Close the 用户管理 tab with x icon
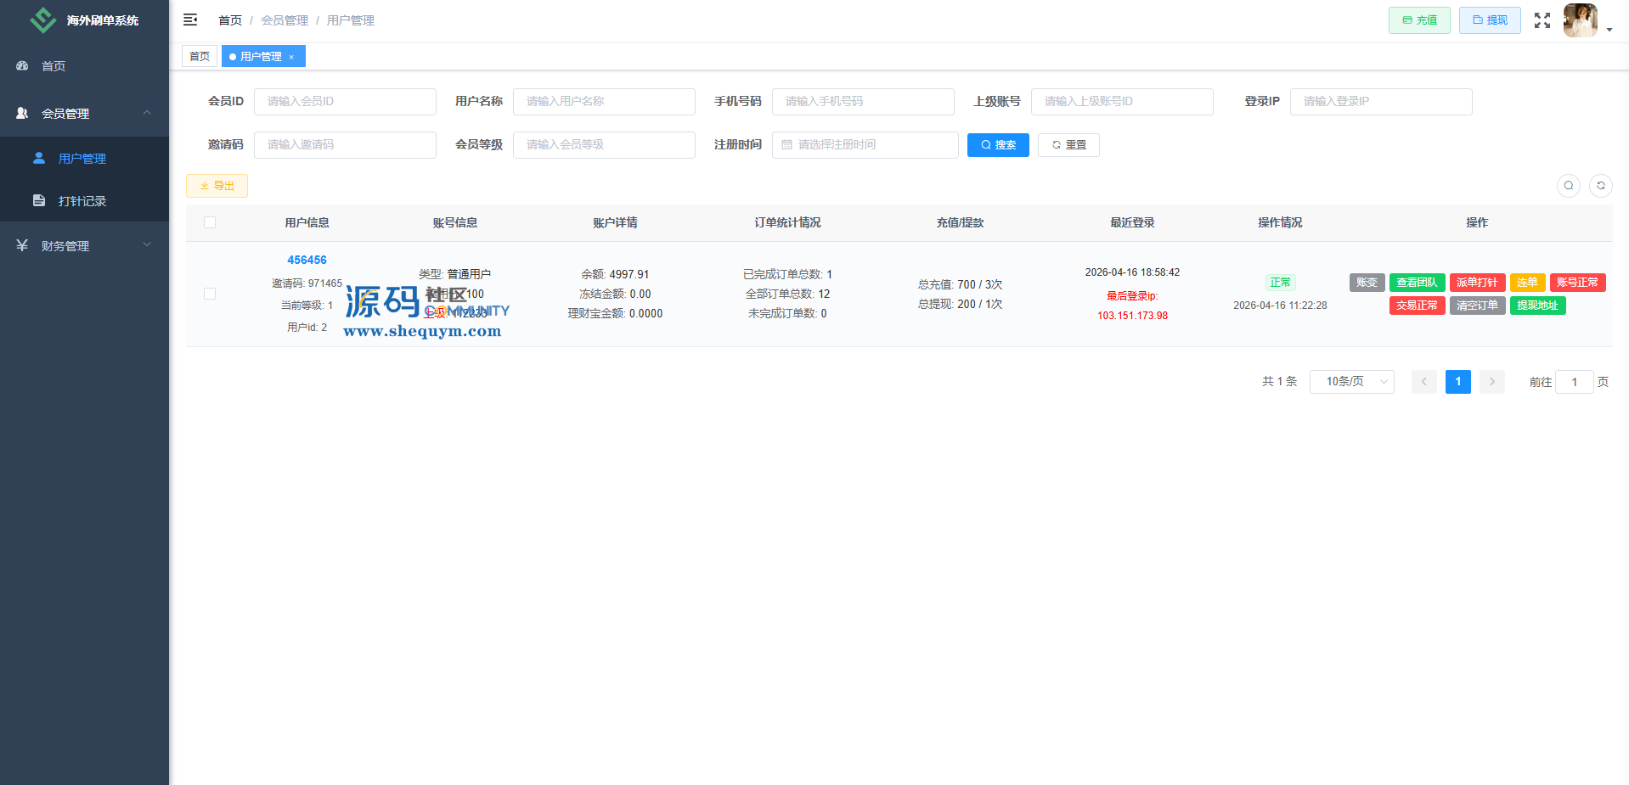 click(291, 57)
